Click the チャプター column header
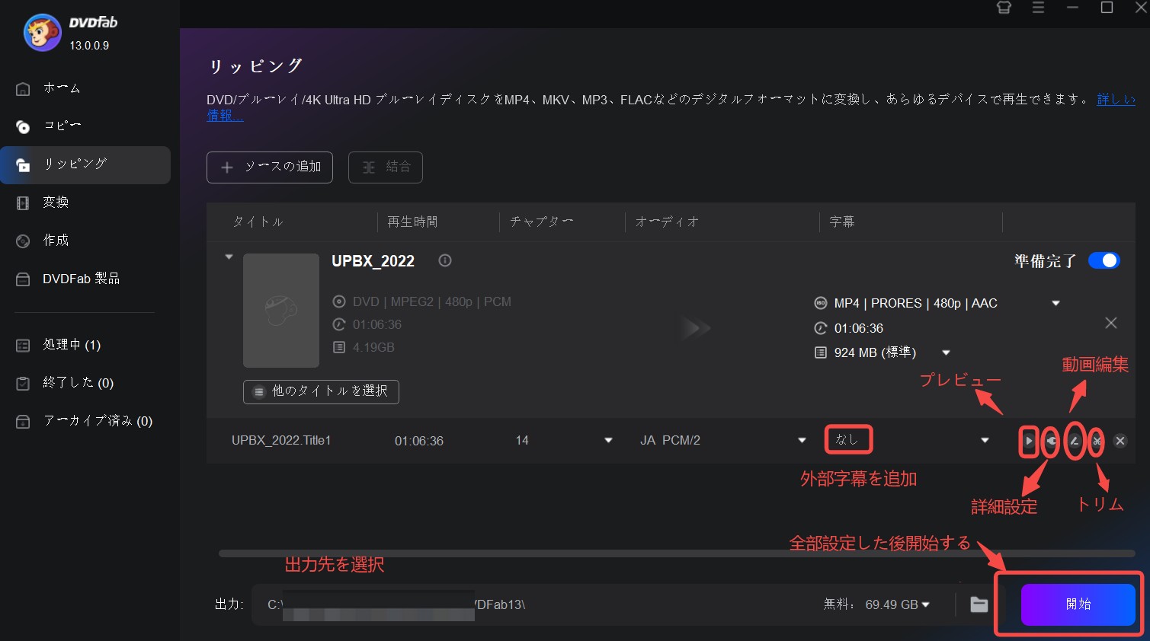1150x641 pixels. pyautogui.click(x=542, y=222)
